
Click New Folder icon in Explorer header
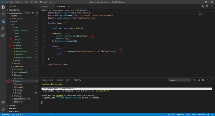pos(29,13)
